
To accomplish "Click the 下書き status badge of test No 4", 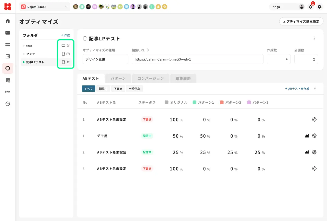I will tap(147, 169).
